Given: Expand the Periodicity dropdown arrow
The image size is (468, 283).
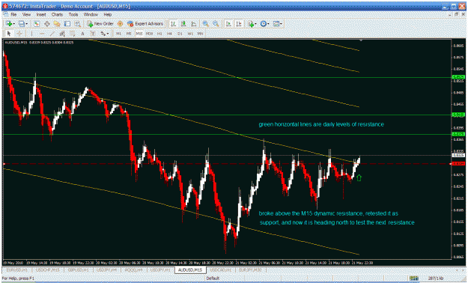Looking at the screenshot, I should 268,24.
